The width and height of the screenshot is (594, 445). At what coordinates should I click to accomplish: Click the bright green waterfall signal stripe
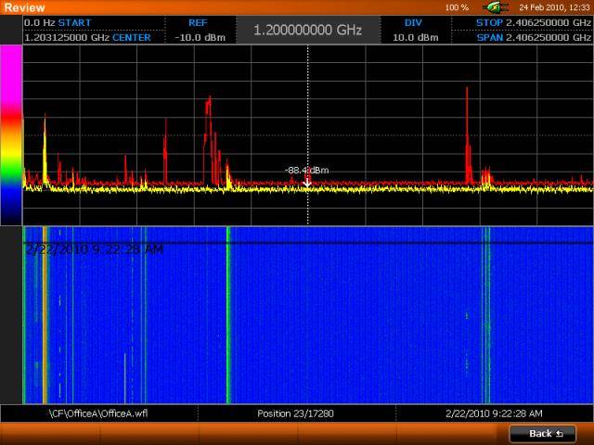pos(227,315)
